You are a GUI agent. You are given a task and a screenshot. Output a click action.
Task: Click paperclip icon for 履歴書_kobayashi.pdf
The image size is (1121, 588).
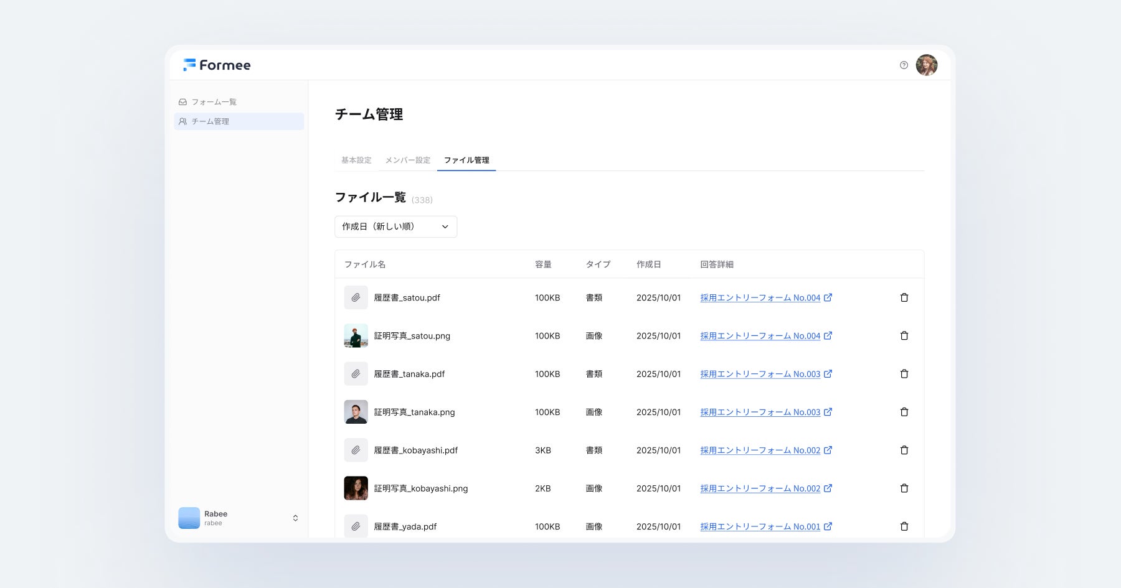pos(356,450)
